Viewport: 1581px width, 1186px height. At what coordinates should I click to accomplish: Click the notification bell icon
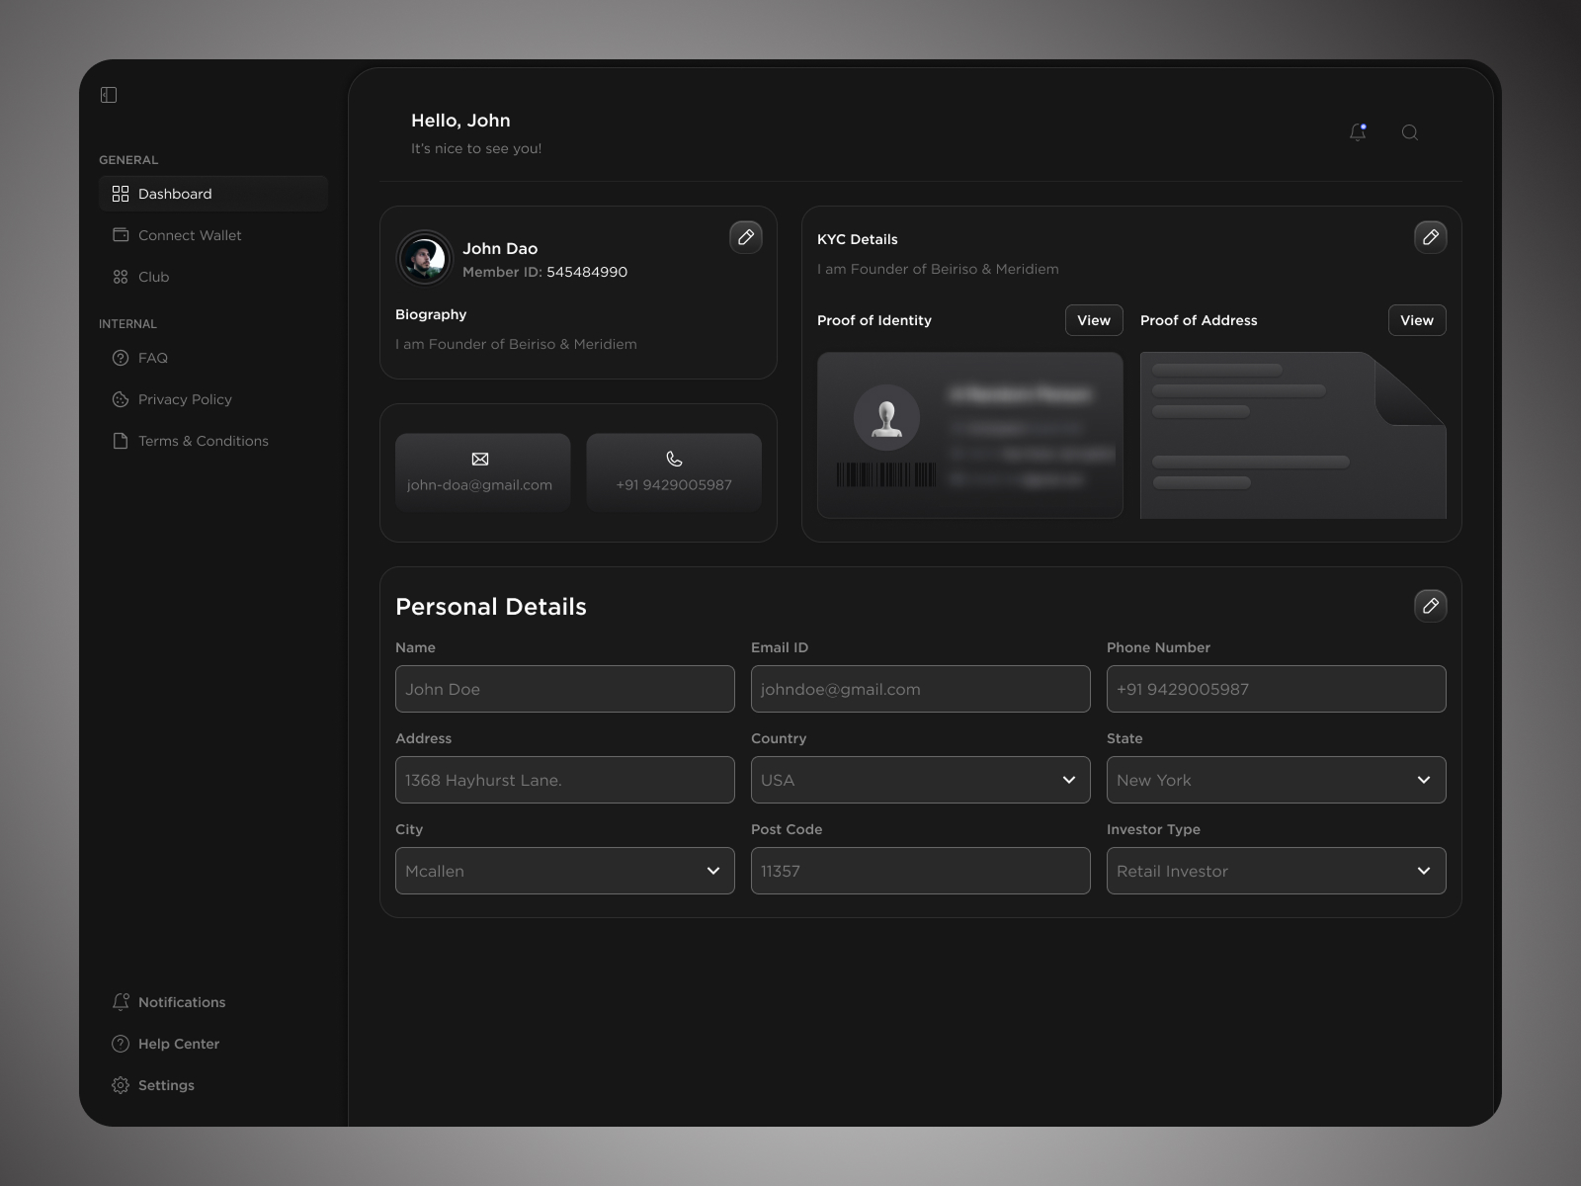1358,131
